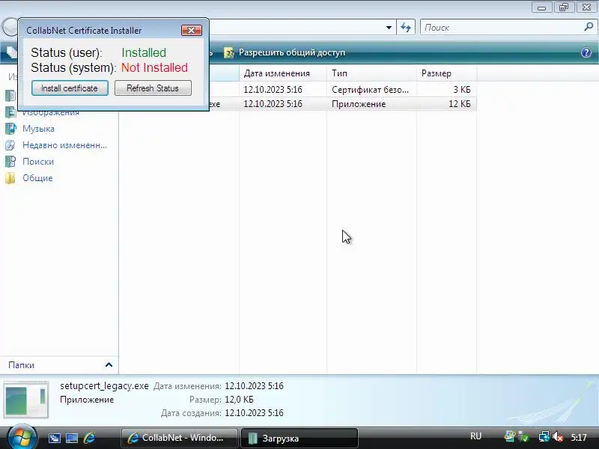Click the tray icon with green checkmark
This screenshot has height=449, width=599.
click(523, 437)
